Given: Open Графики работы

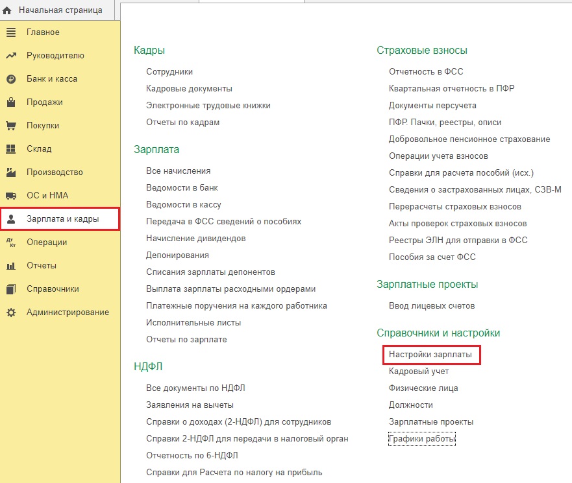Looking at the screenshot, I should (x=422, y=439).
